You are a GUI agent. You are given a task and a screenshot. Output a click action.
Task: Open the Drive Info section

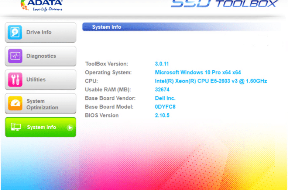coord(41,32)
